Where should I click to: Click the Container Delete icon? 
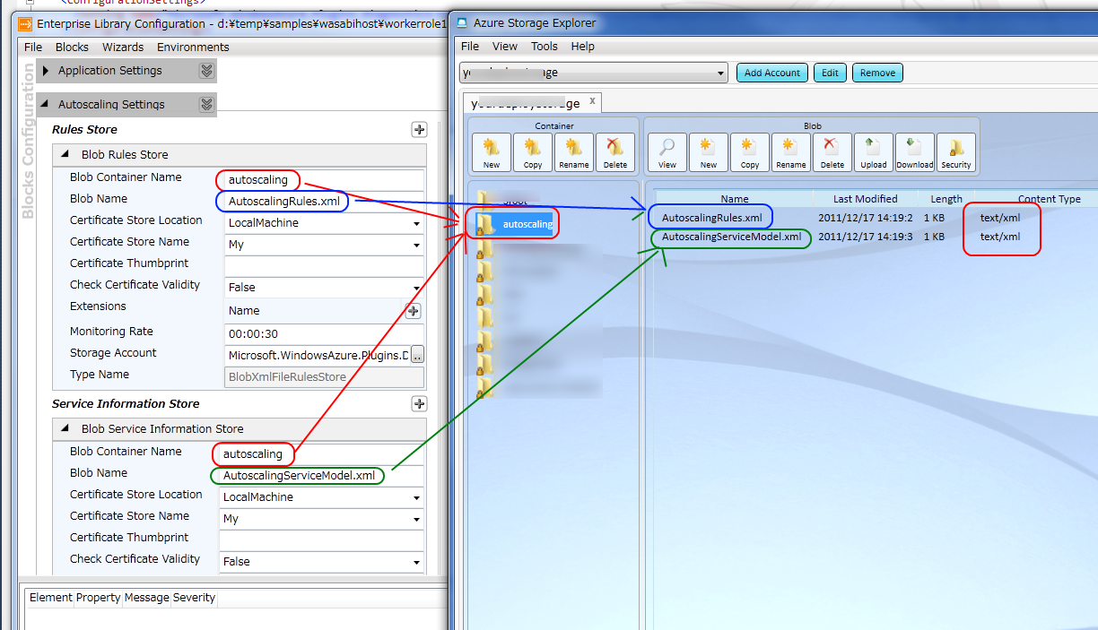click(614, 152)
